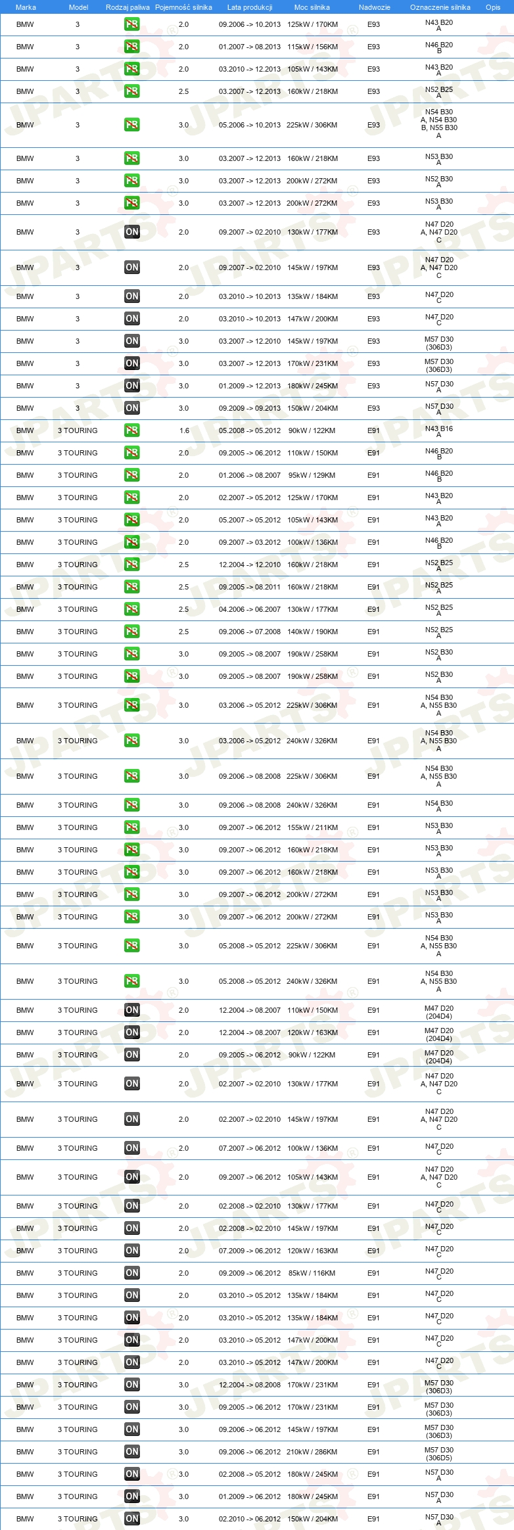Click the '01.2007 -> 08.2013' production years cell
514x1530 pixels.
250,47
